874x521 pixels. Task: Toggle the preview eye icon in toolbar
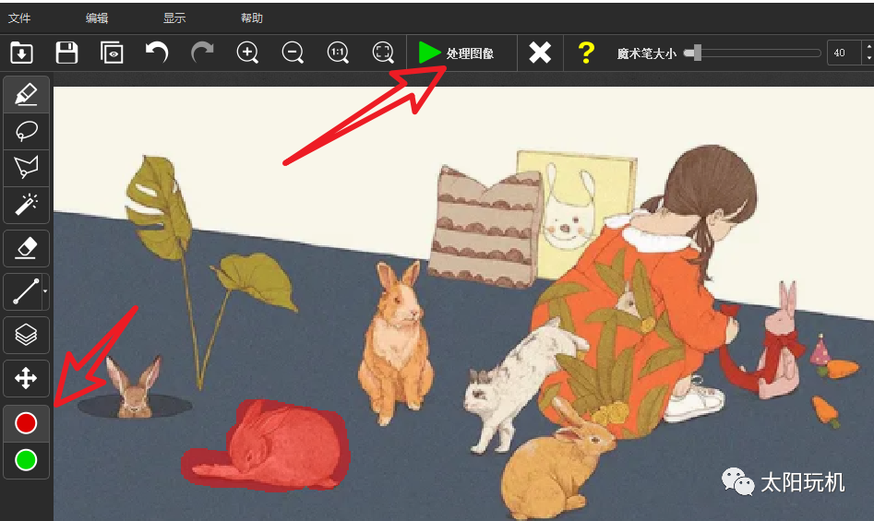point(112,53)
